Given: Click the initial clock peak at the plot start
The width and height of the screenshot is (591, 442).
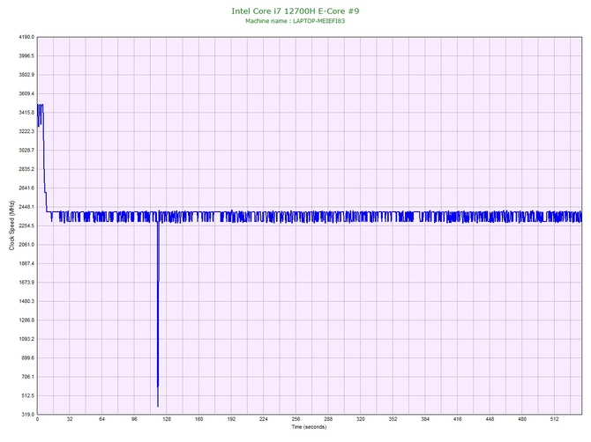Looking at the screenshot, I should click(40, 106).
